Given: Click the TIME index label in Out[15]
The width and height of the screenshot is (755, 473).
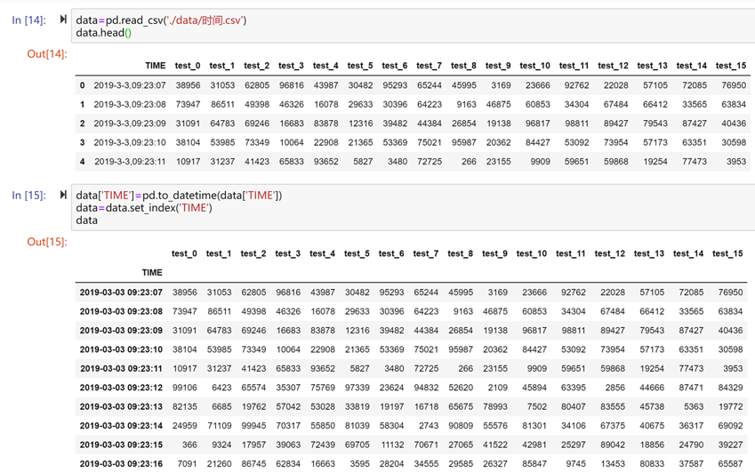Looking at the screenshot, I should 152,272.
